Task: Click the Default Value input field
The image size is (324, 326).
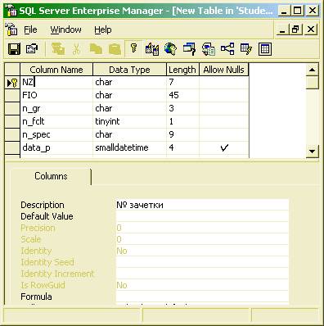Action: pyautogui.click(x=202, y=216)
